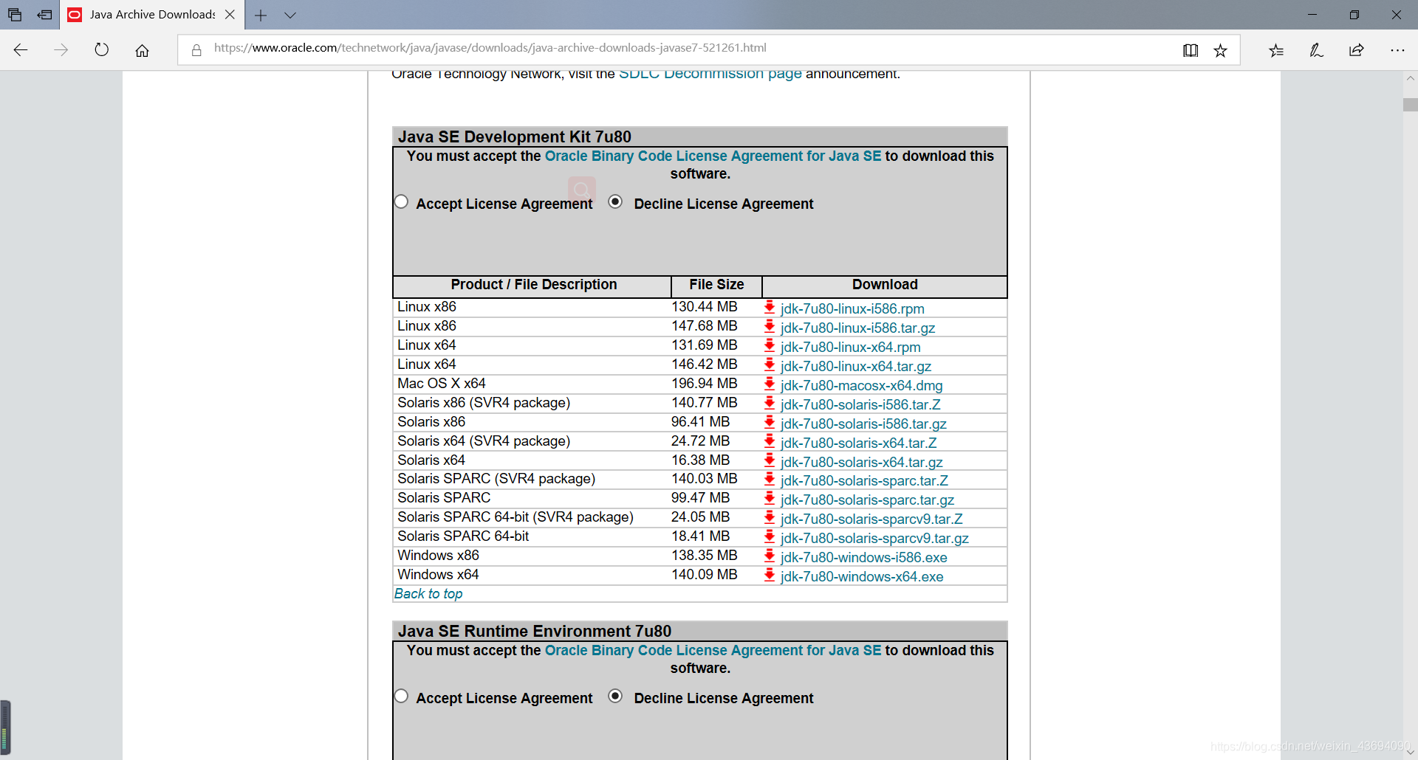Click the 'Mac OS X x64' row label

point(442,384)
